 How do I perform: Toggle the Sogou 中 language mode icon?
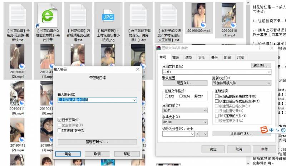click(272, 130)
